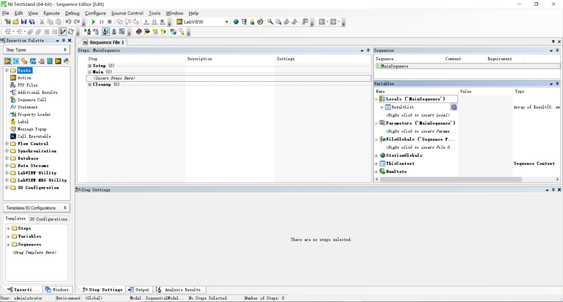563x302 pixels.
Task: Click the purple help book icon
Action: tap(139, 32)
